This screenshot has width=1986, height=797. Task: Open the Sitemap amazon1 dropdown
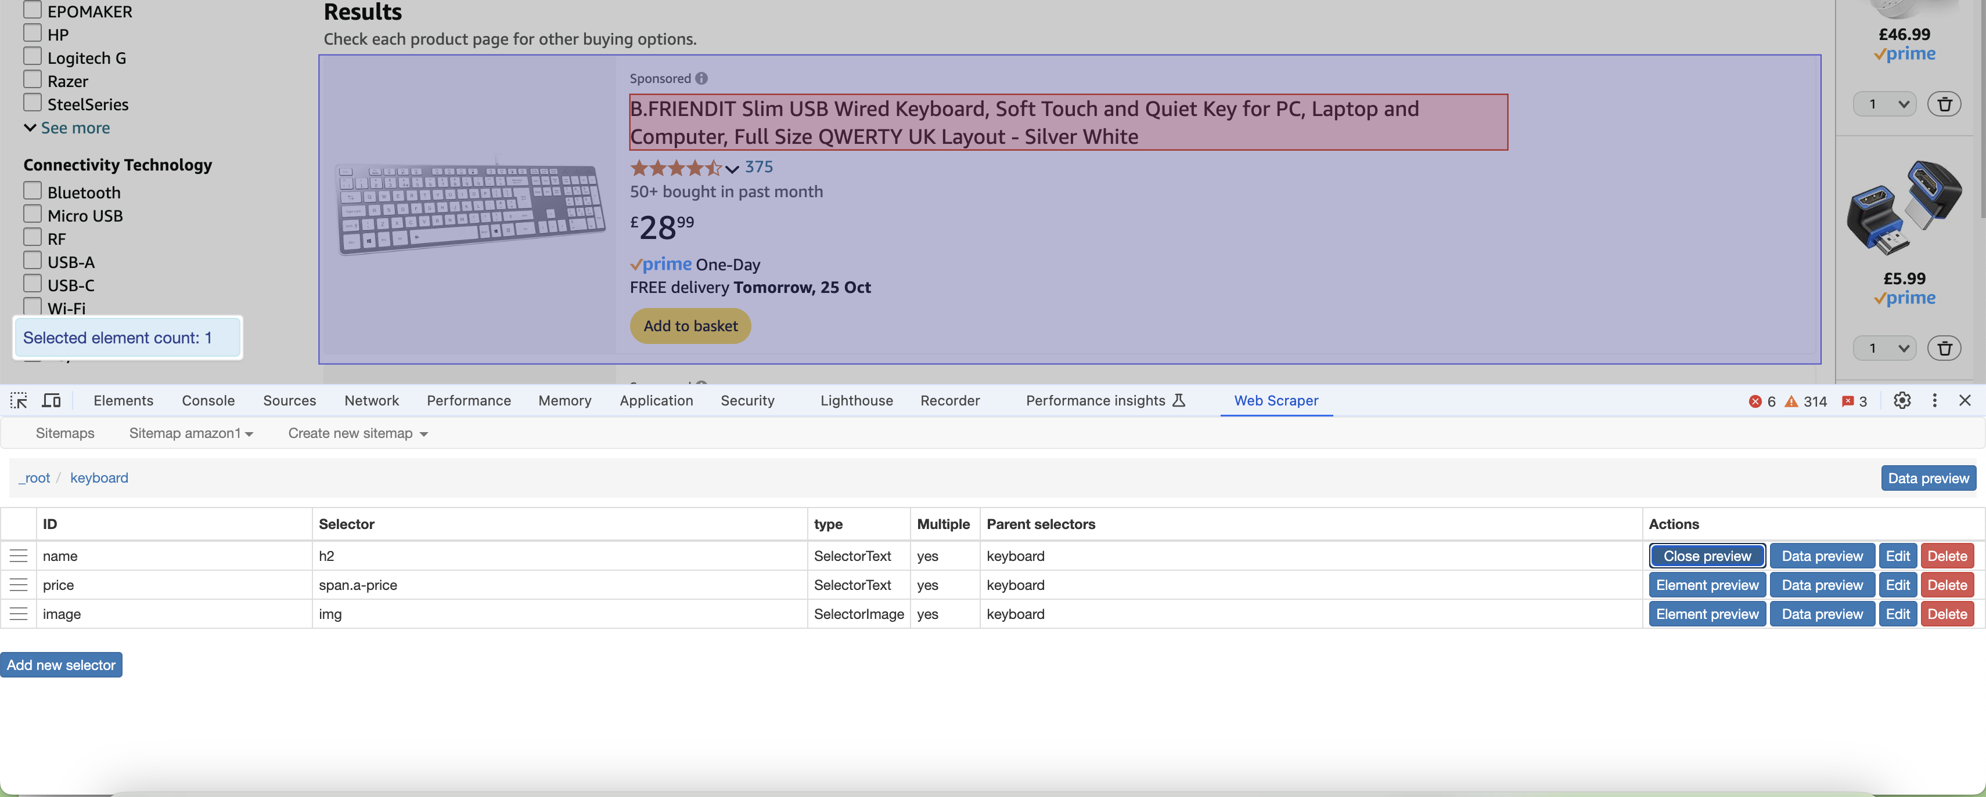point(190,433)
